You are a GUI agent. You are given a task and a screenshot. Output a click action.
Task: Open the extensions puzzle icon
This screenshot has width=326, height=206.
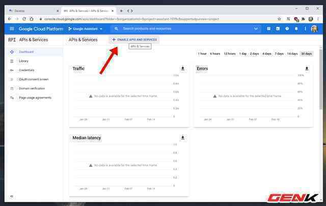pyautogui.click(x=303, y=19)
